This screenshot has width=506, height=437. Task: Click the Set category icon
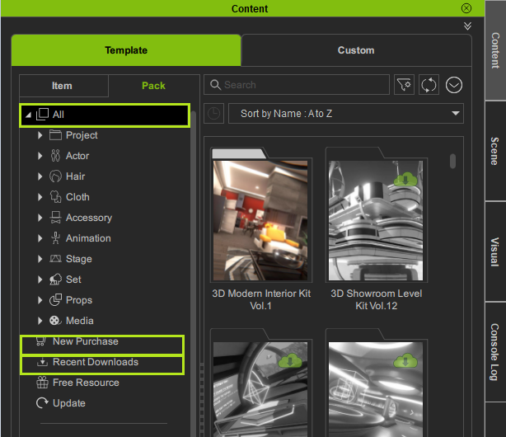pyautogui.click(x=55, y=280)
